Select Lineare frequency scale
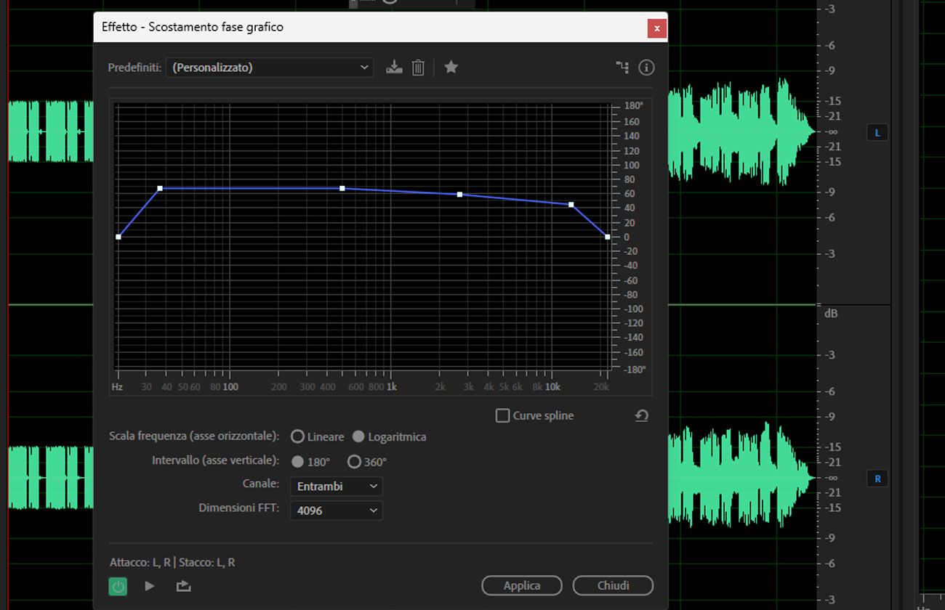The height and width of the screenshot is (610, 945). (298, 436)
